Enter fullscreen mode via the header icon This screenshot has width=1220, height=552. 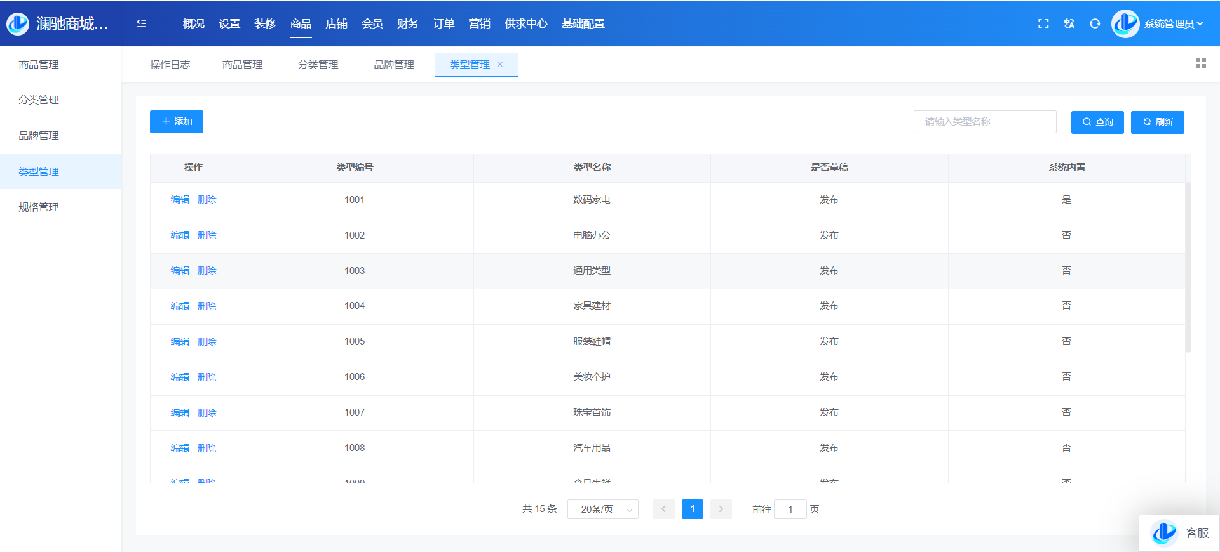pos(1043,23)
